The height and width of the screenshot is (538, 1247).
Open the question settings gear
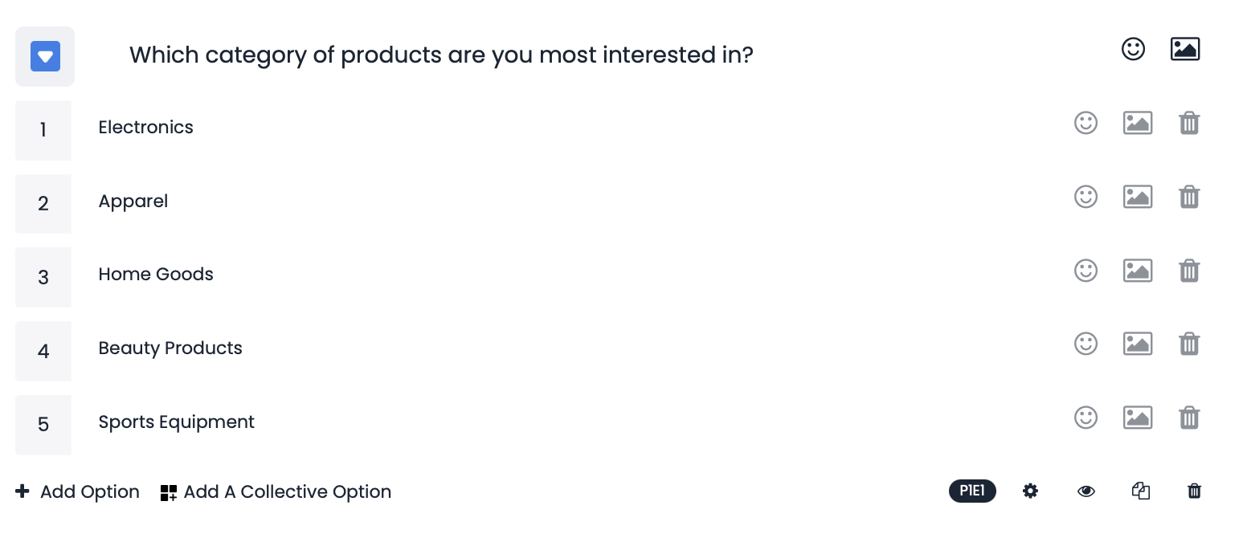coord(1030,491)
